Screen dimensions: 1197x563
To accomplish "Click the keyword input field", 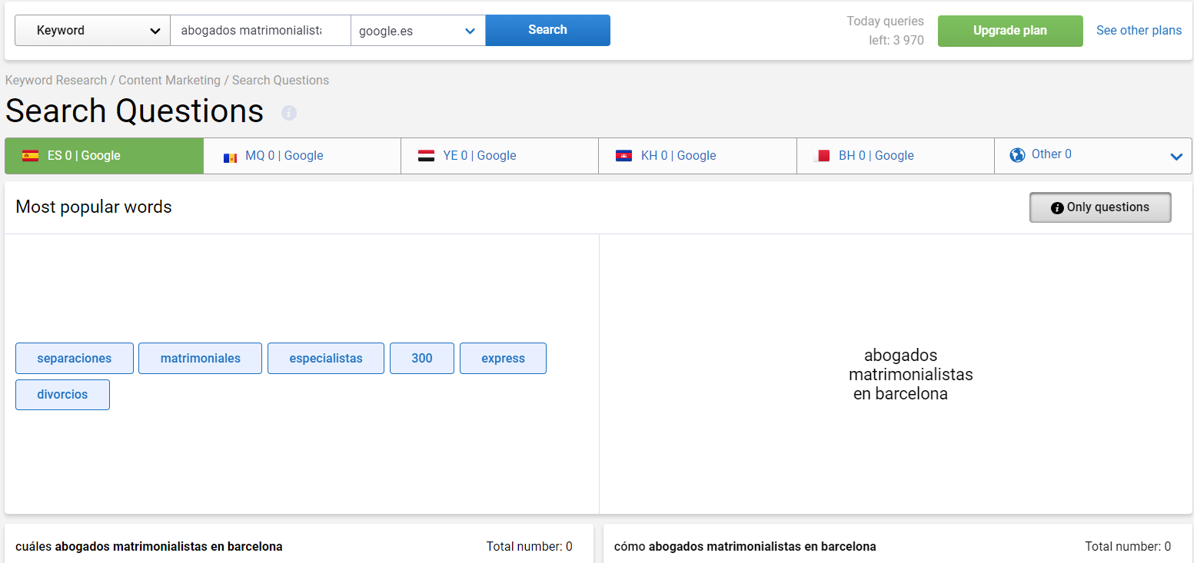I will tap(260, 30).
